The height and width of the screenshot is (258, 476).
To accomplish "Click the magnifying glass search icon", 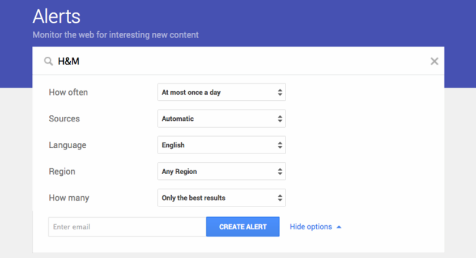I will (x=48, y=61).
